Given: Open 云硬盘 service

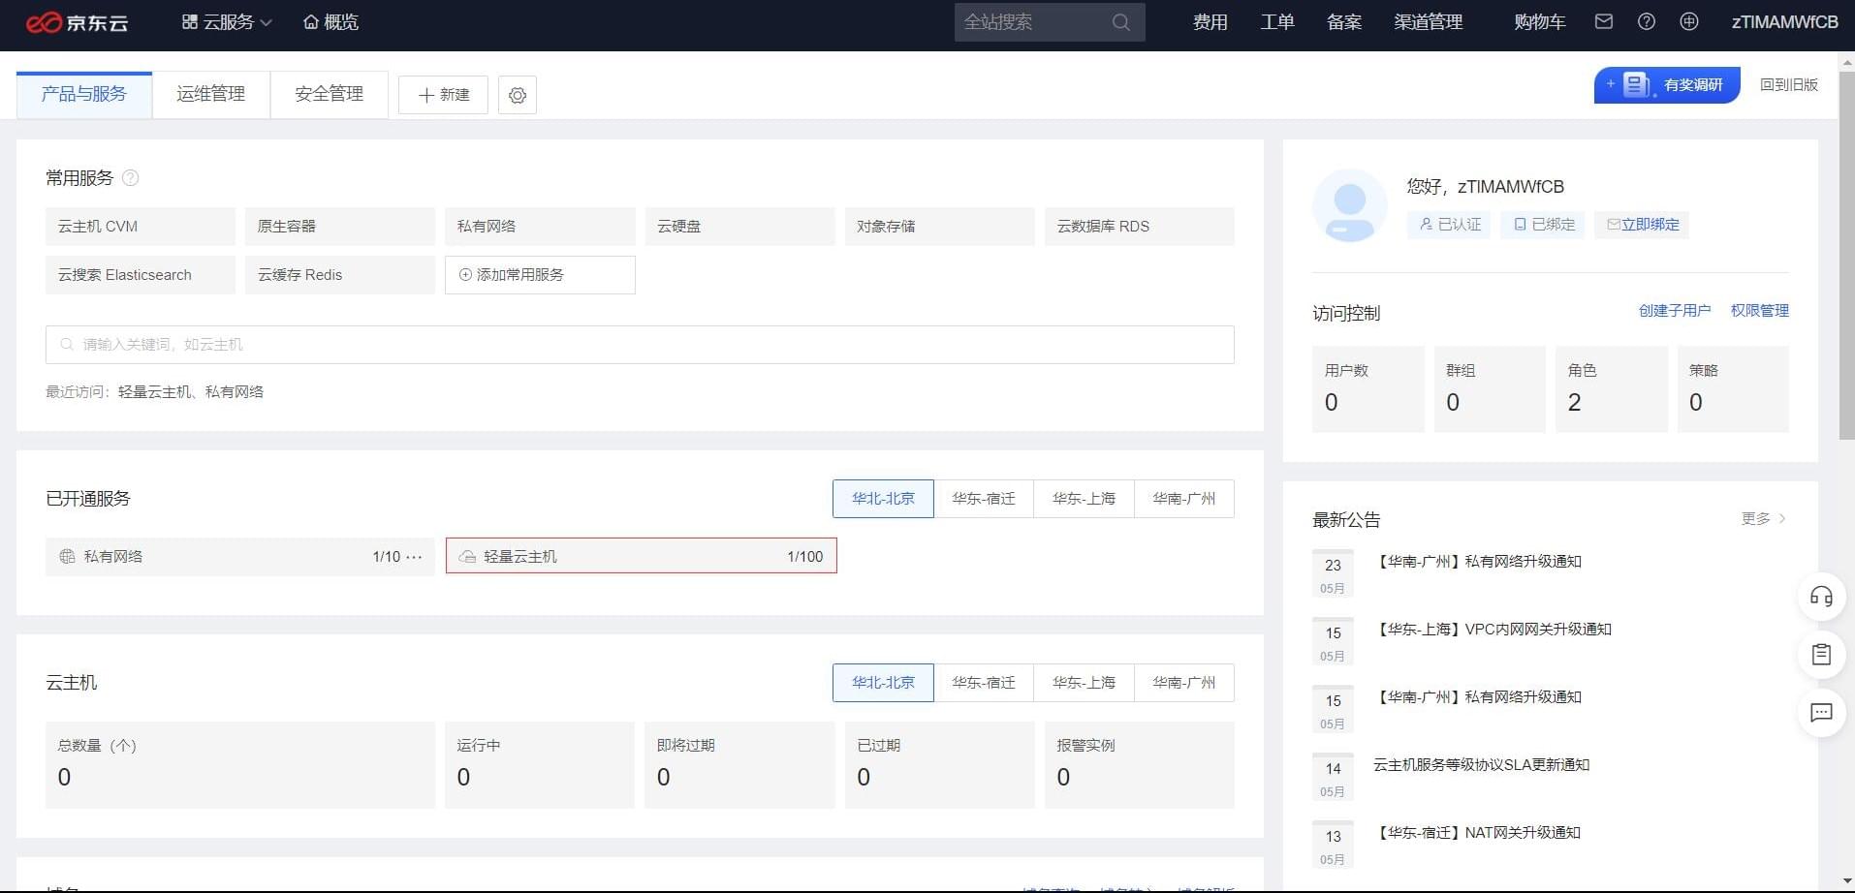Looking at the screenshot, I should click(739, 226).
